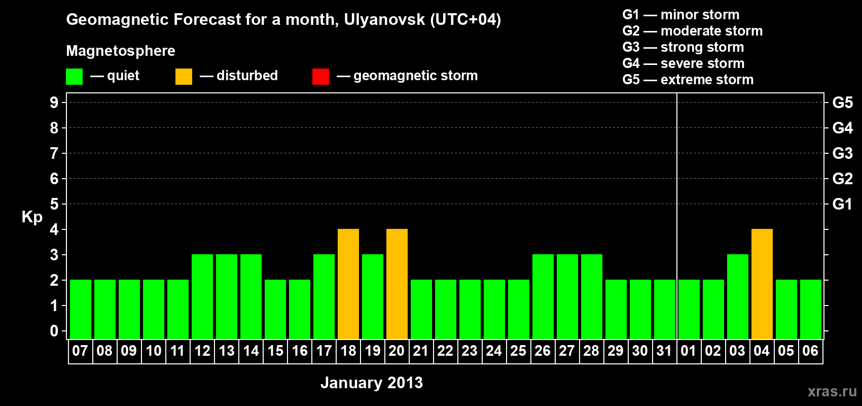Click the date label 20

(397, 351)
